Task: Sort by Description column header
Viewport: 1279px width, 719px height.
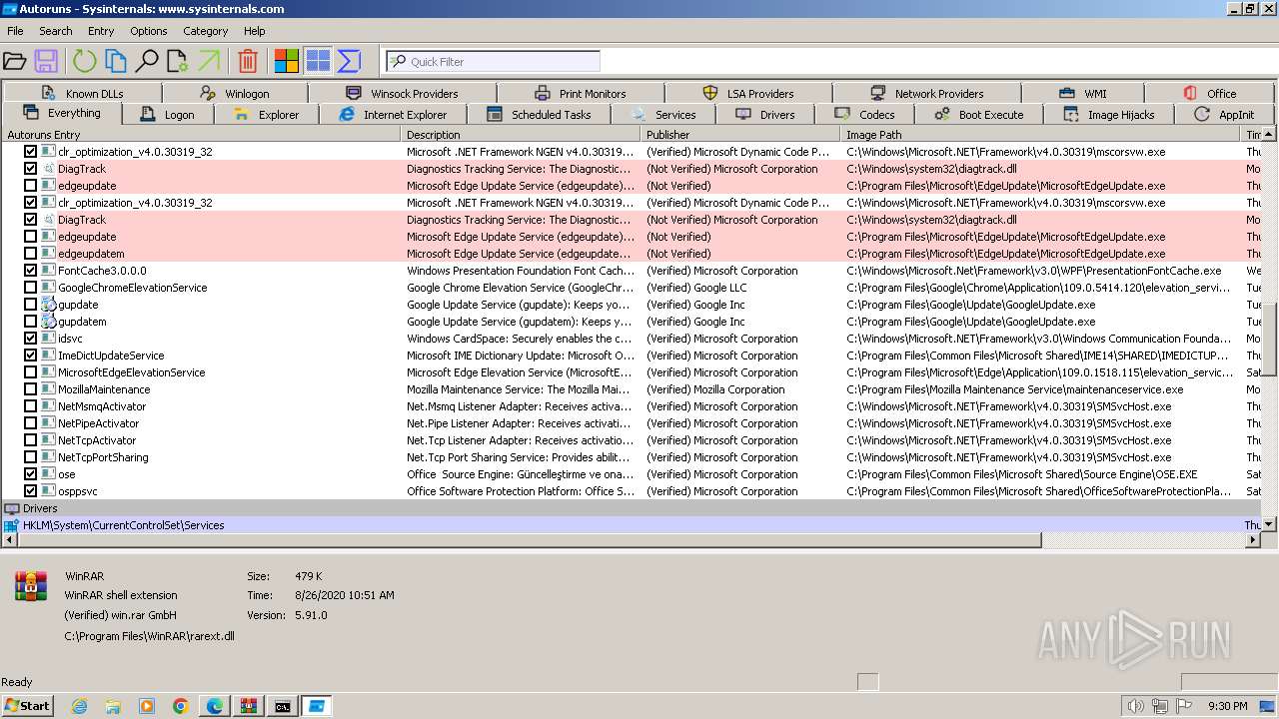Action: [x=521, y=135]
